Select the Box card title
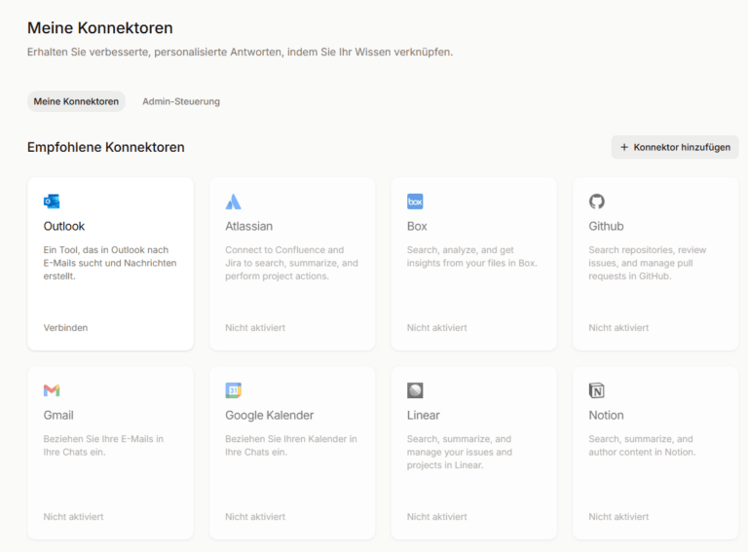The width and height of the screenshot is (748, 552). pyautogui.click(x=417, y=226)
